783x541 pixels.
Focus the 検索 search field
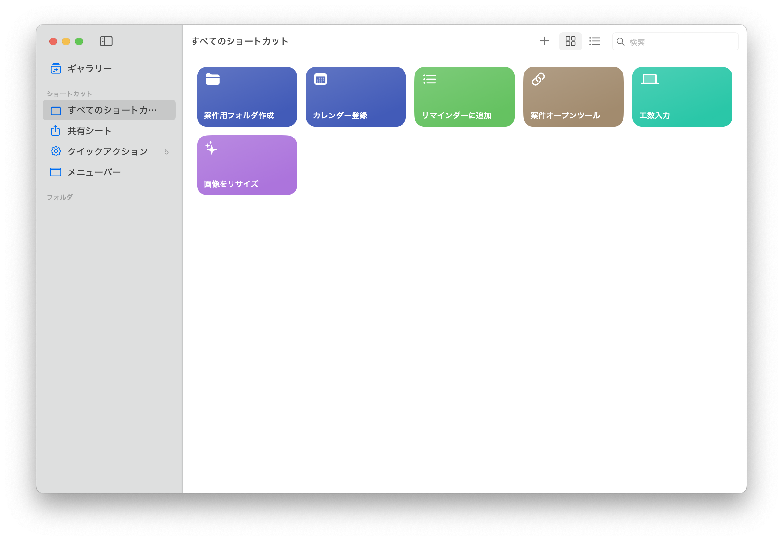coord(675,42)
